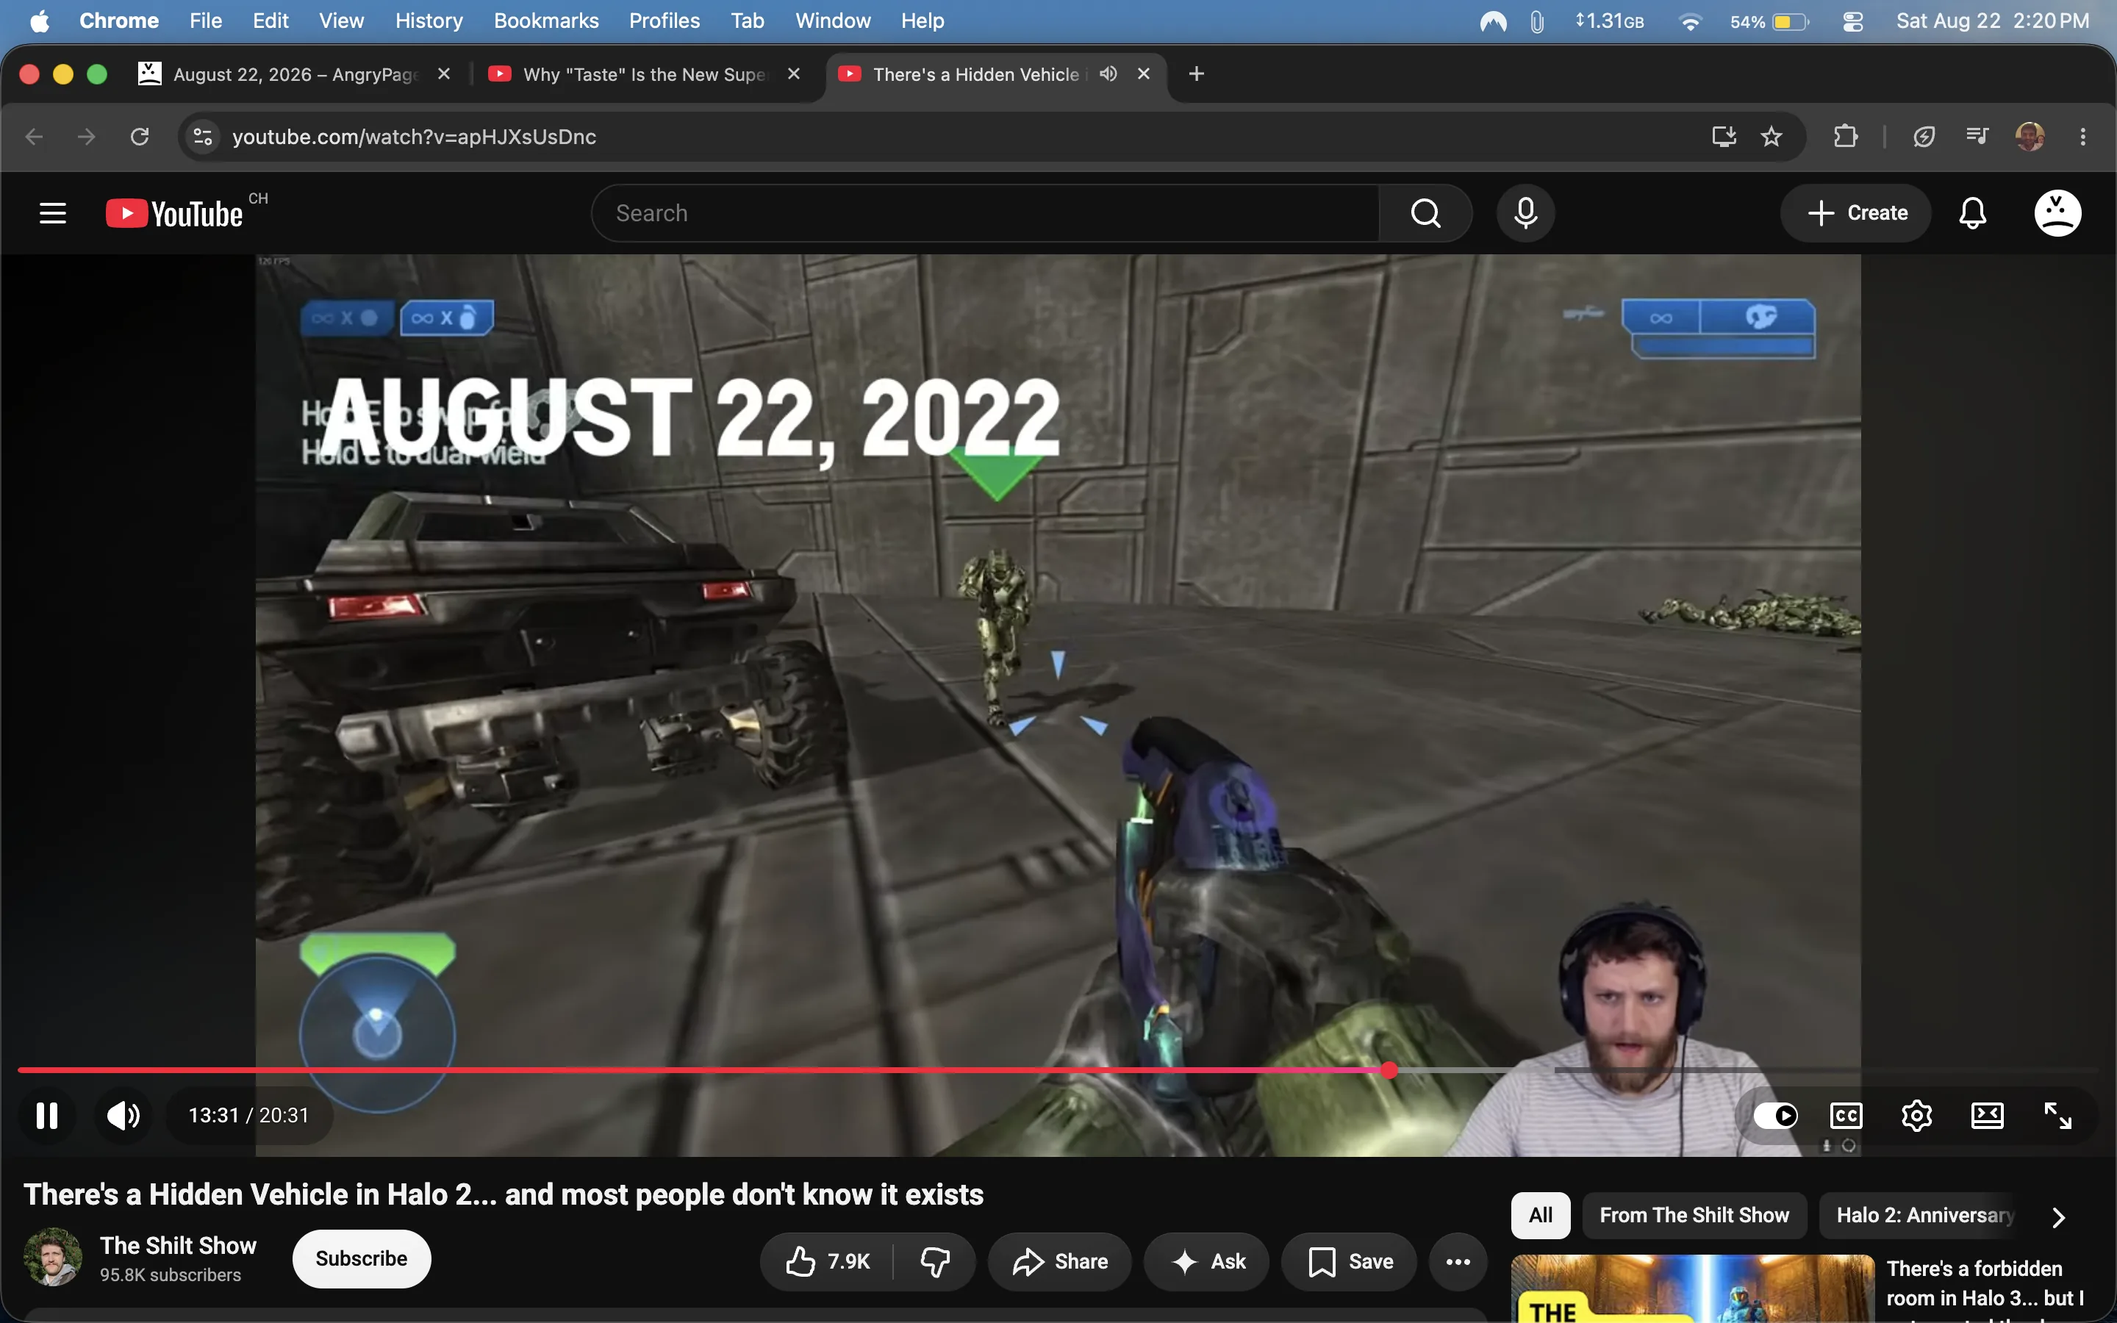2117x1323 pixels.
Task: Open the forbidden room Halo 3 thumbnail
Action: (x=1693, y=1289)
